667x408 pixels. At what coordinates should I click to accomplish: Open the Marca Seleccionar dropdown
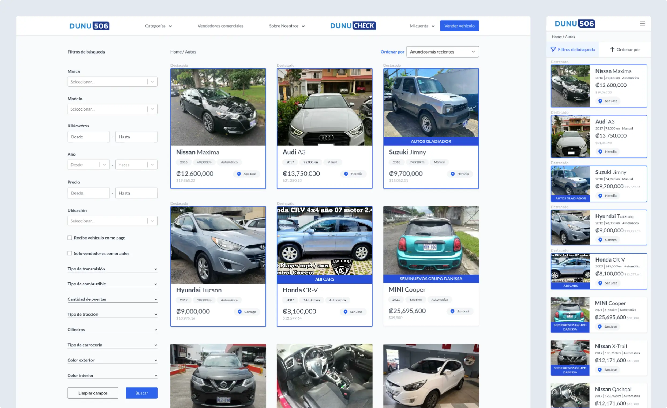pos(112,81)
